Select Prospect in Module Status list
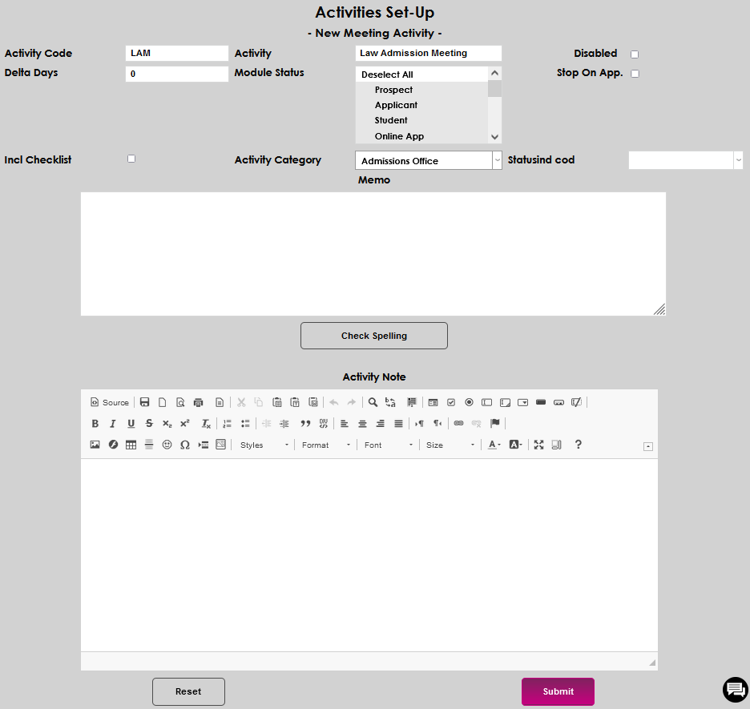 pyautogui.click(x=421, y=90)
